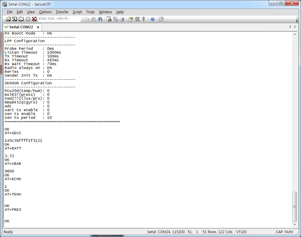This screenshot has width=301, height=237.
Task: Click the Print printer icon
Action: click(x=122, y=19)
